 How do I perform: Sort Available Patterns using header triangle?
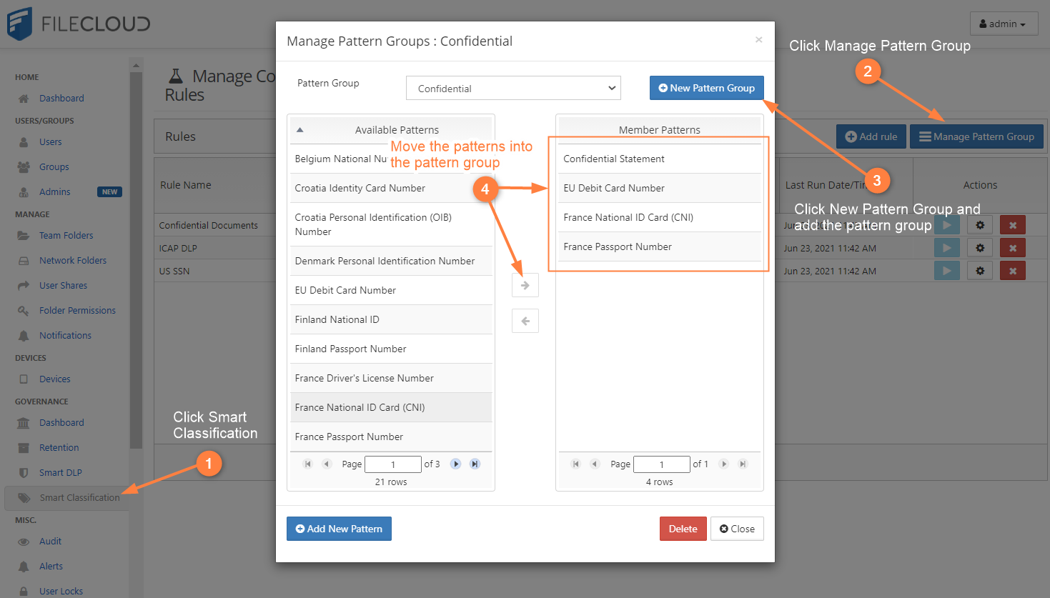pyautogui.click(x=300, y=130)
